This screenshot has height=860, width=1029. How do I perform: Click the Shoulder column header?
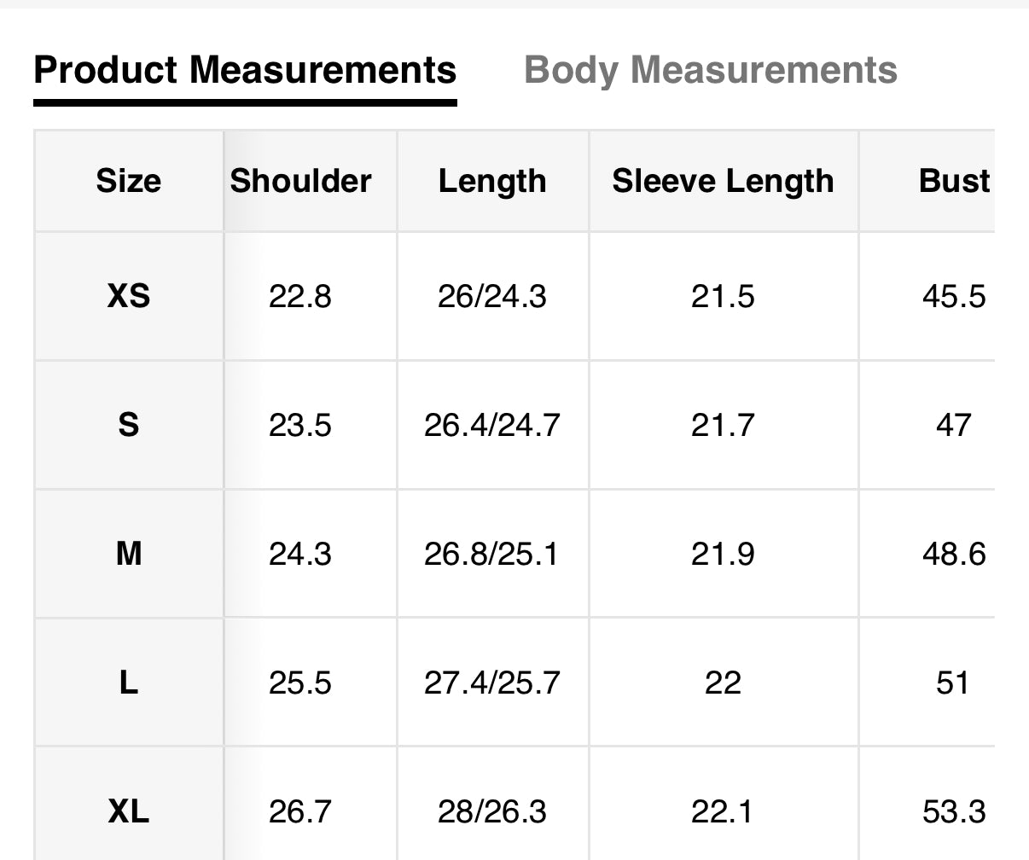(x=300, y=181)
